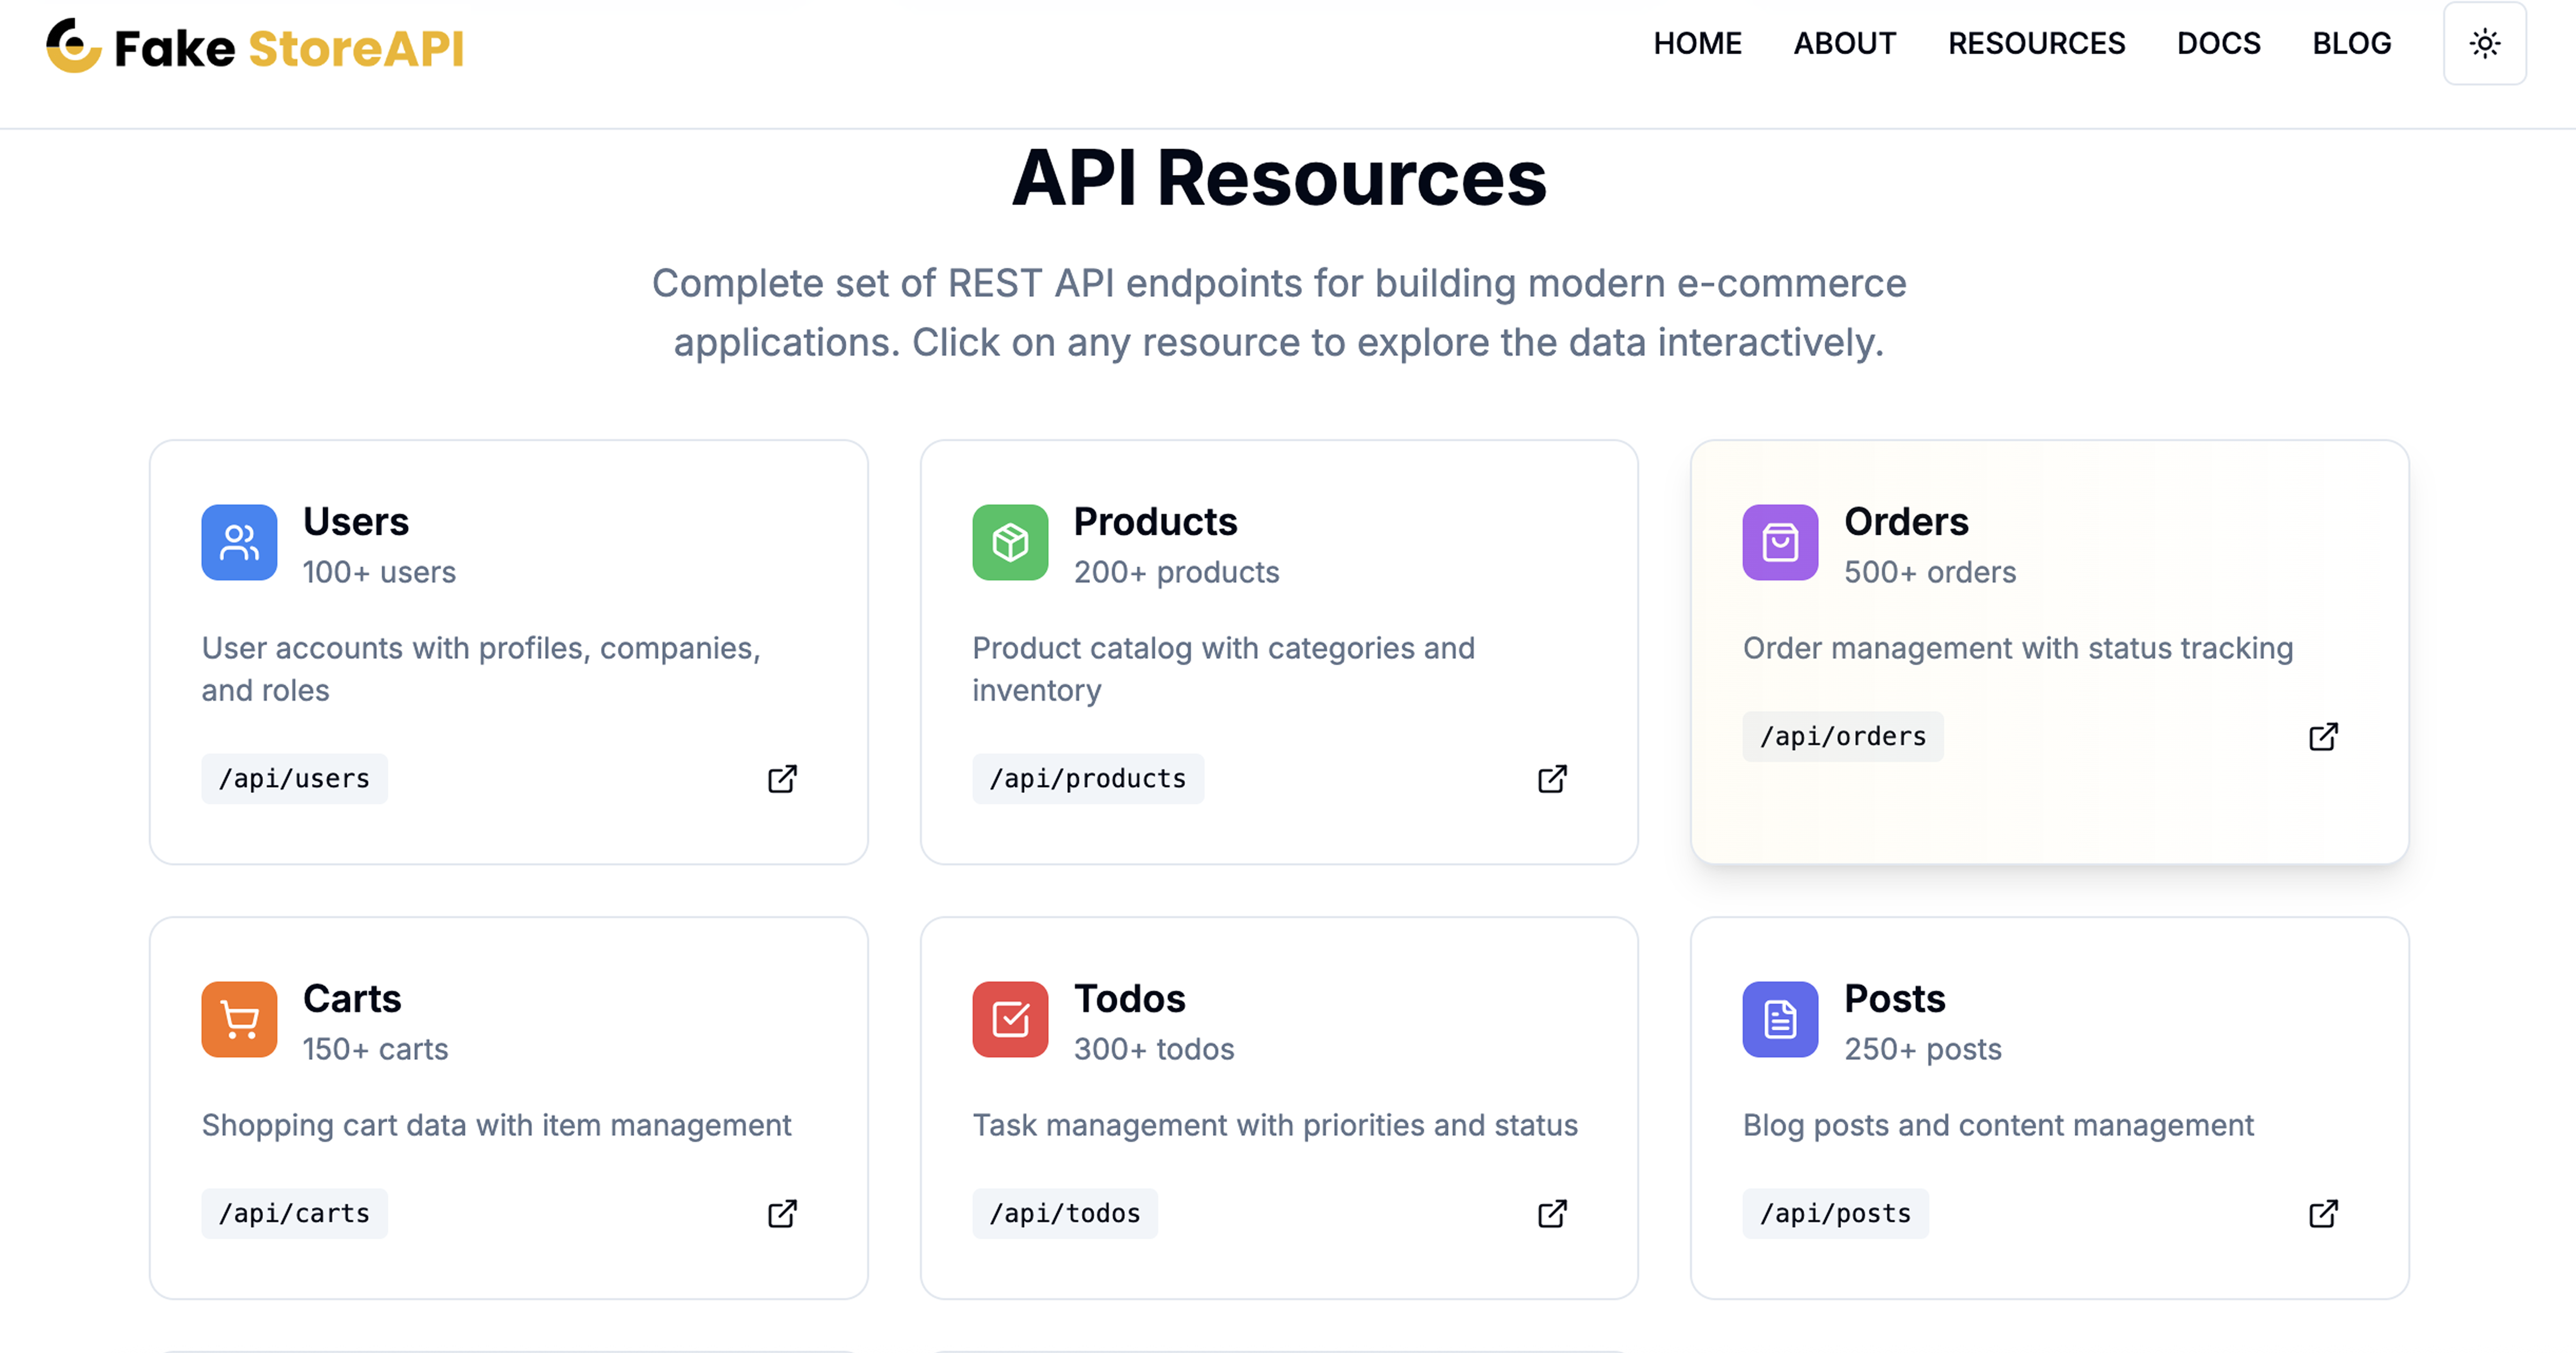Click the Products card title
This screenshot has height=1353, width=2576.
pos(1155,521)
